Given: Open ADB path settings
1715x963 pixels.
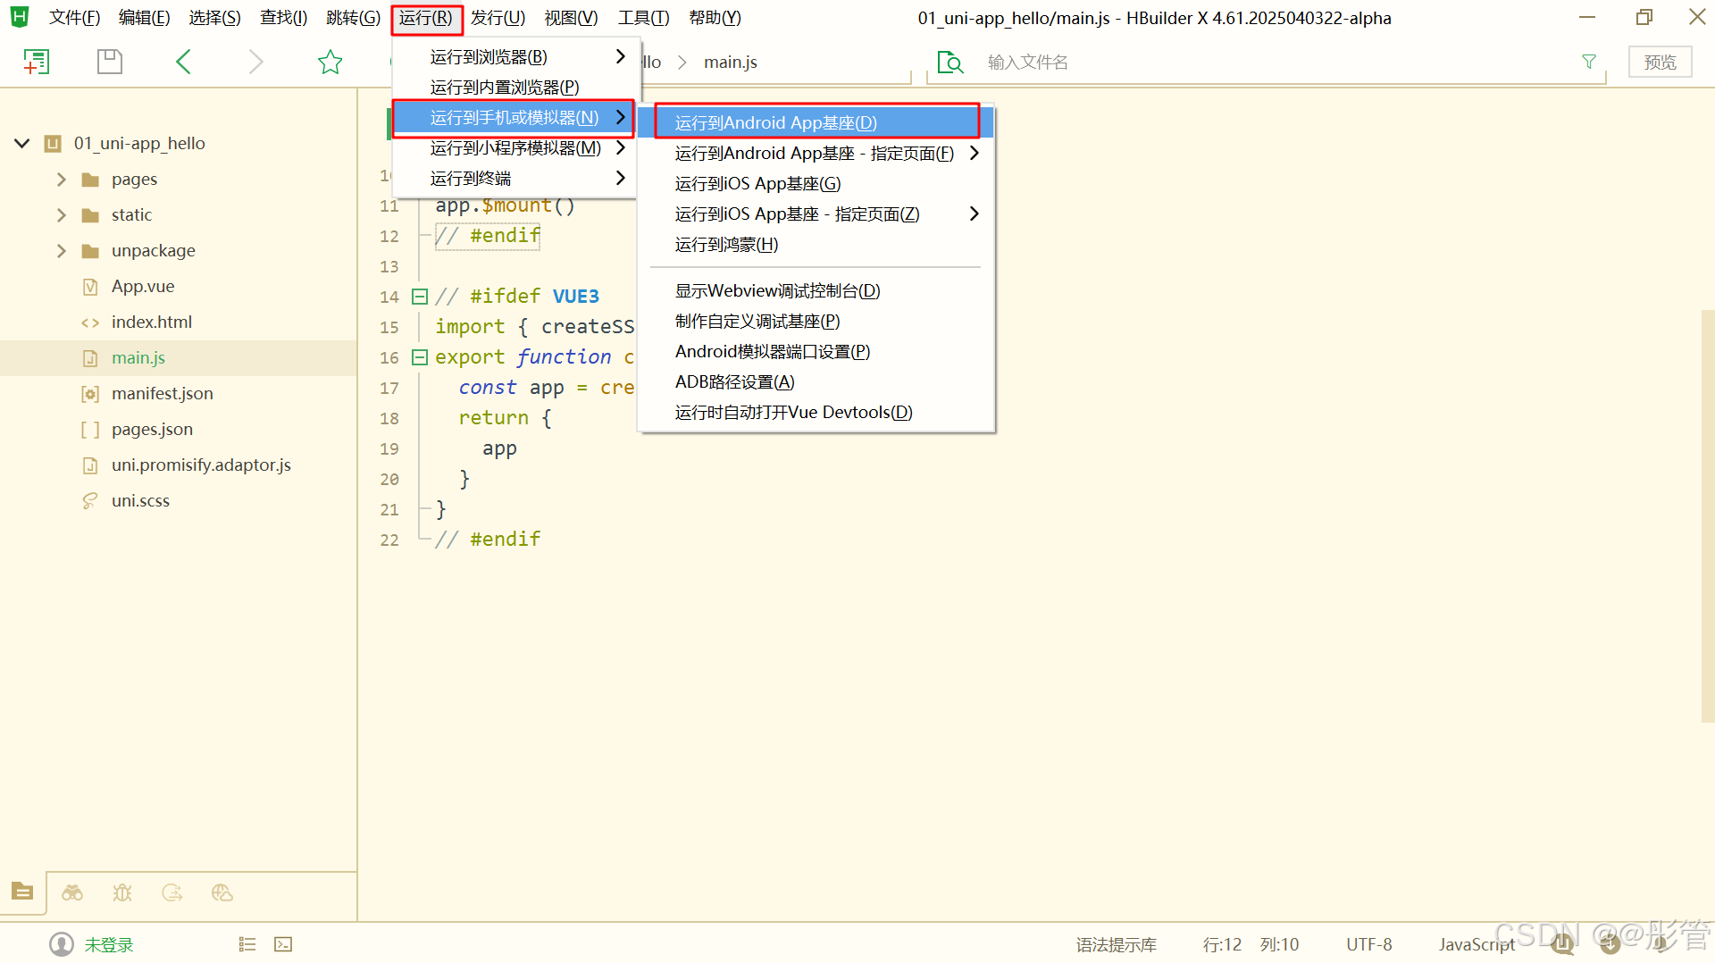Looking at the screenshot, I should [x=816, y=382].
